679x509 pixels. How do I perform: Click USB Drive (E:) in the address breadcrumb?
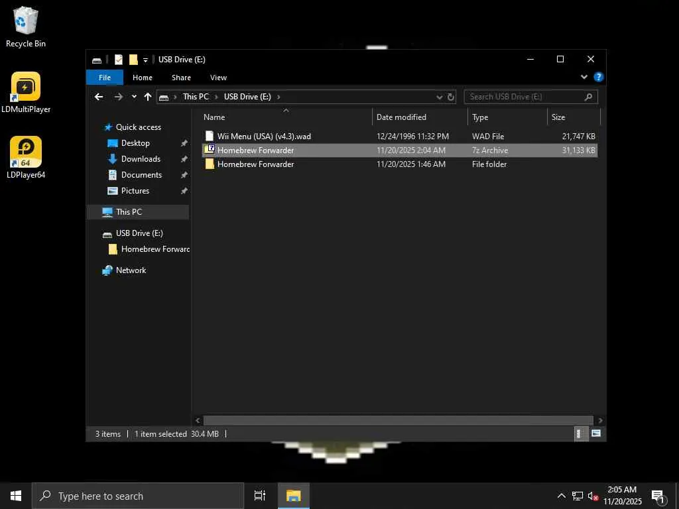247,97
